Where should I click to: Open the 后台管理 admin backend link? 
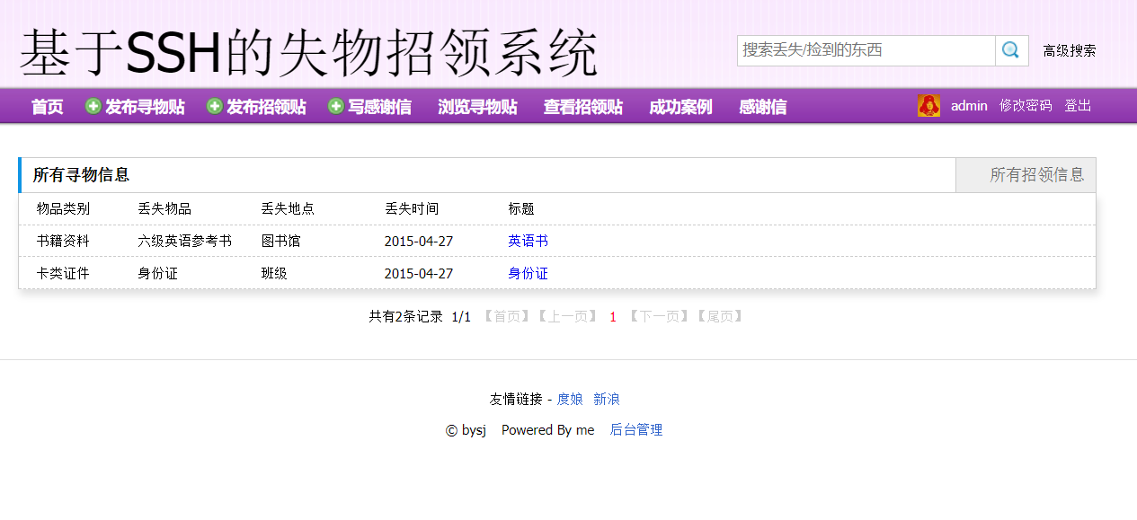click(x=635, y=430)
